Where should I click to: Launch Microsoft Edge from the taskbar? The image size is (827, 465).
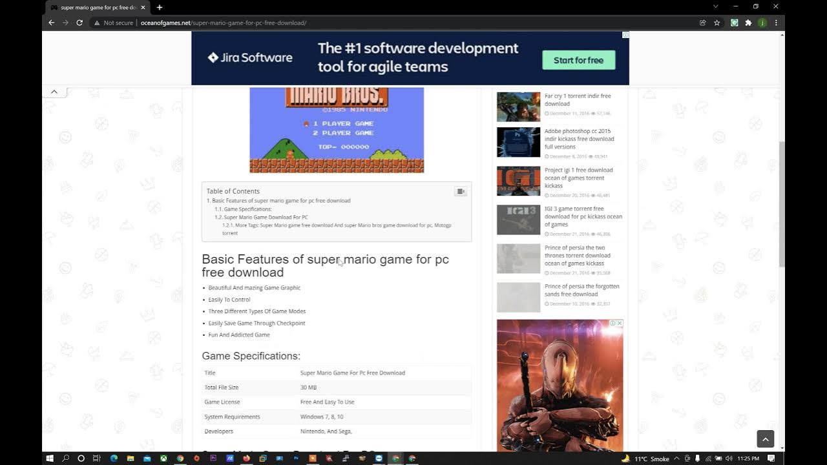tap(114, 459)
